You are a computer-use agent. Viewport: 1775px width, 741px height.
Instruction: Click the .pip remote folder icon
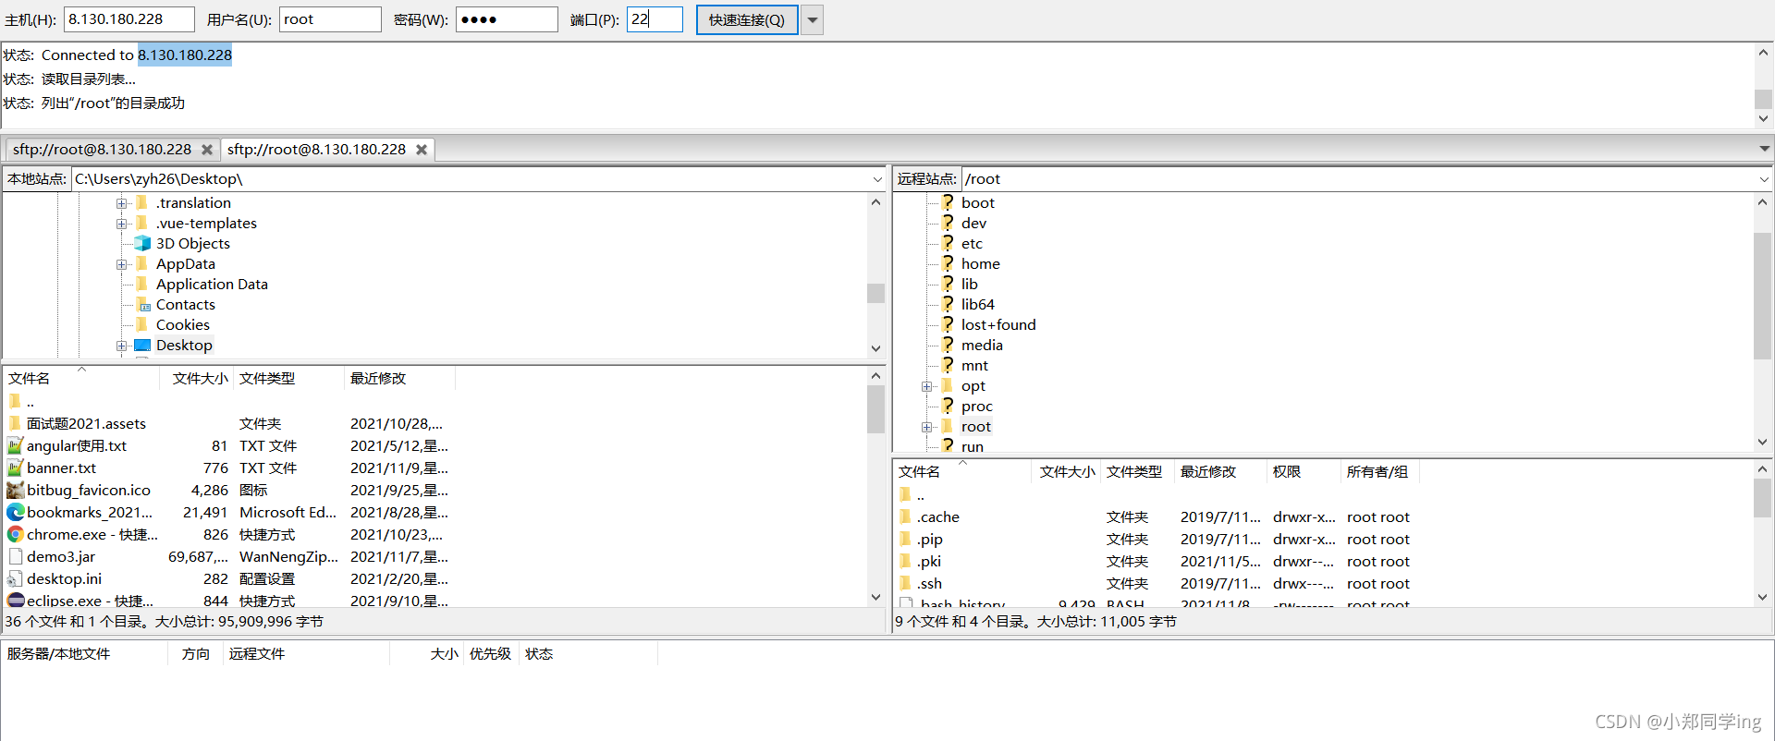point(906,539)
